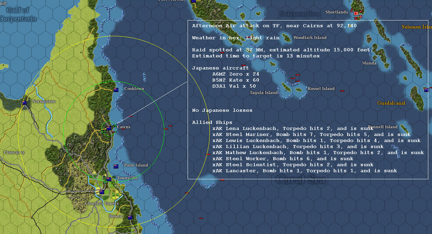This screenshot has width=432, height=234.
Task: Select the Australian flag at map's right edge
Action: (x=426, y=90)
